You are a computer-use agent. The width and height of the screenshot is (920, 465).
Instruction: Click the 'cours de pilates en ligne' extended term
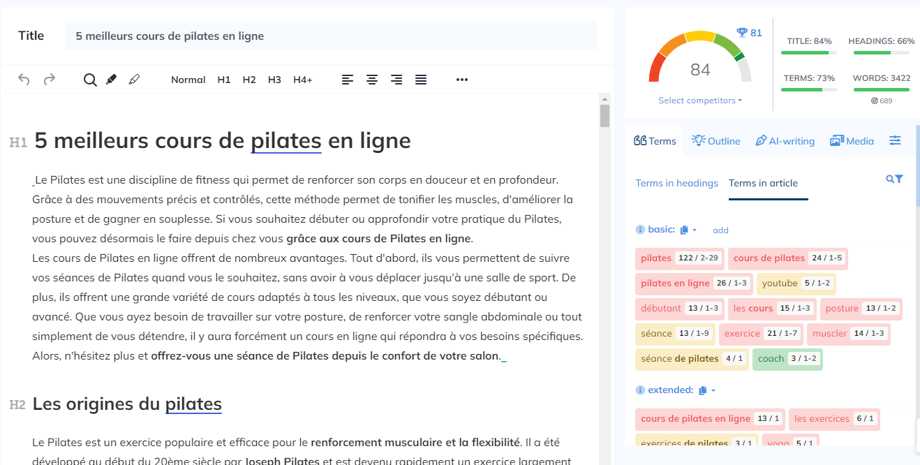[710, 419]
